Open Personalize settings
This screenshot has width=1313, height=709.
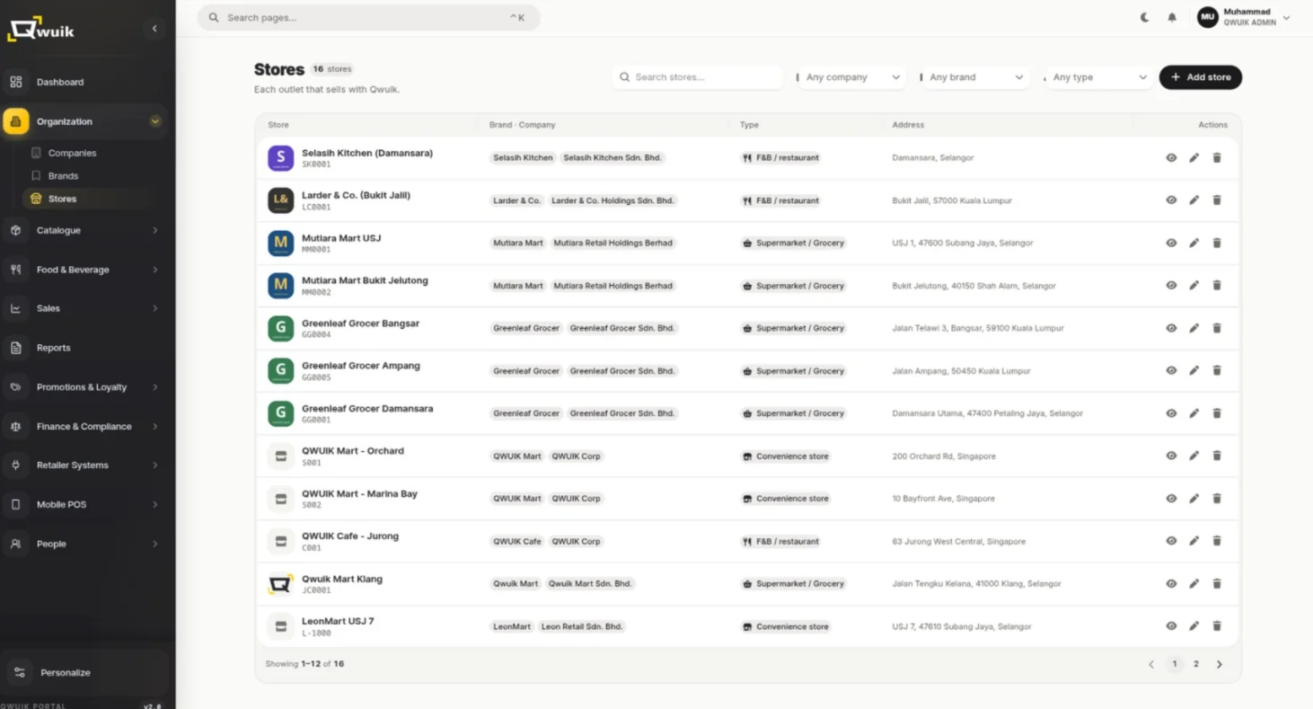[x=85, y=672]
